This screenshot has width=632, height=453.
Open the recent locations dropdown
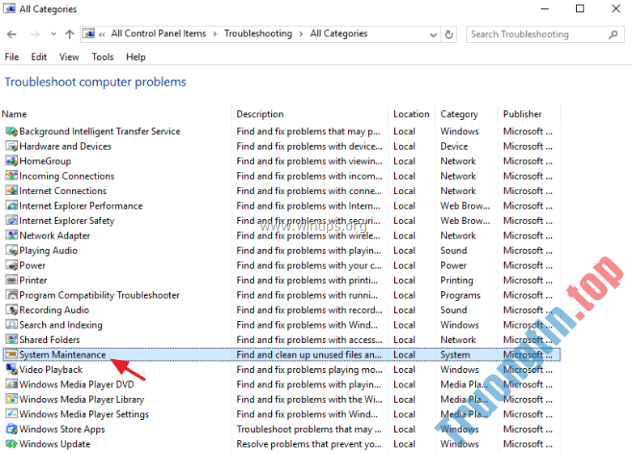click(x=53, y=35)
